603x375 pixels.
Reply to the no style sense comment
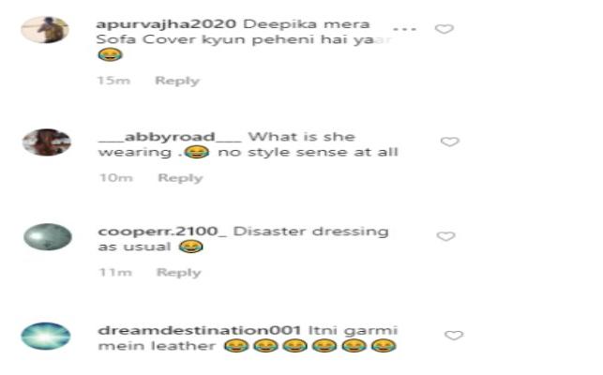pos(180,178)
